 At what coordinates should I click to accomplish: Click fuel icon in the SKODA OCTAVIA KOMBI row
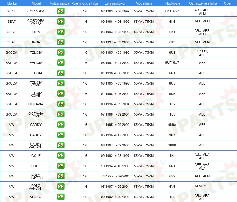[61, 114]
